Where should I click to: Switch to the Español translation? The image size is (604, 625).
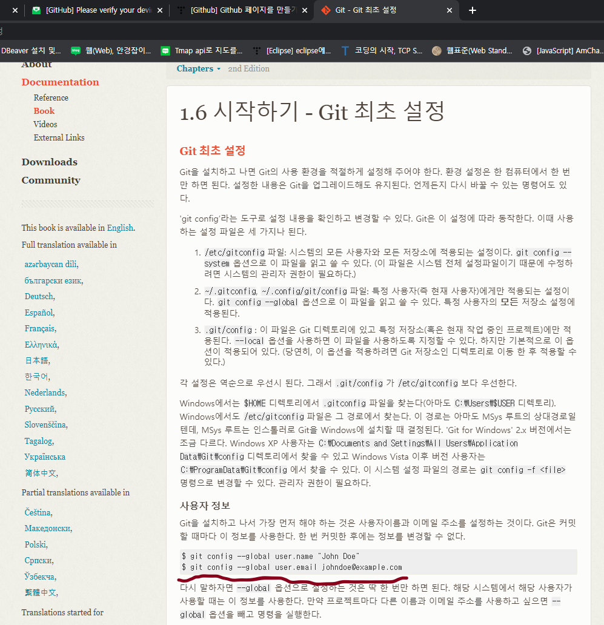pyautogui.click(x=39, y=312)
